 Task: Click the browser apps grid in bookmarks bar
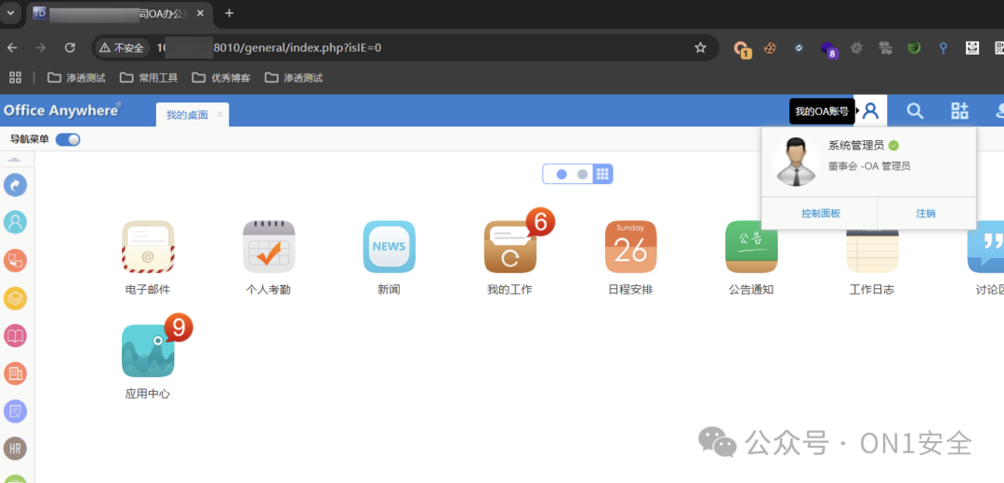[16, 77]
